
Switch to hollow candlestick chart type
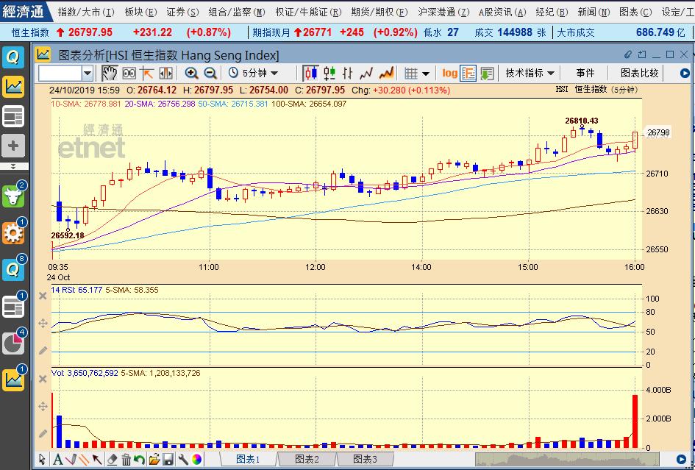329,73
